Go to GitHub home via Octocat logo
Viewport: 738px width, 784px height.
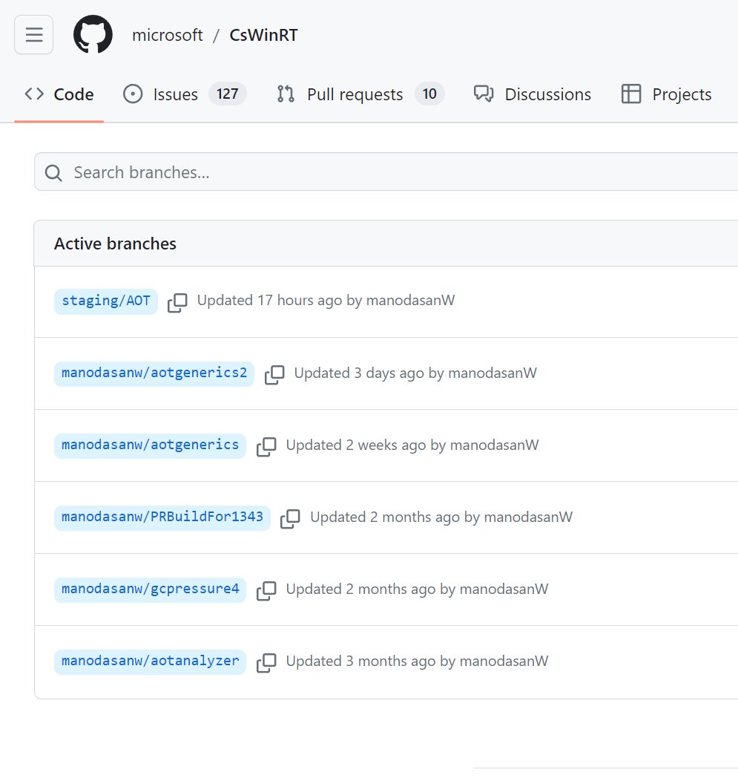click(x=93, y=34)
